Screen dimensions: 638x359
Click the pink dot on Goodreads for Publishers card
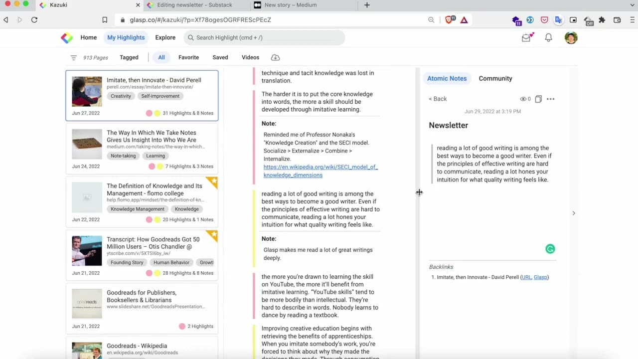pos(182,327)
